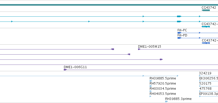Click the purple end block left of DME1-005M15

(112, 49)
